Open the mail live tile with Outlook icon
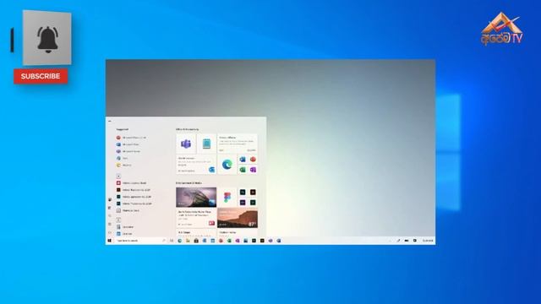The height and width of the screenshot is (304, 541). (196, 165)
